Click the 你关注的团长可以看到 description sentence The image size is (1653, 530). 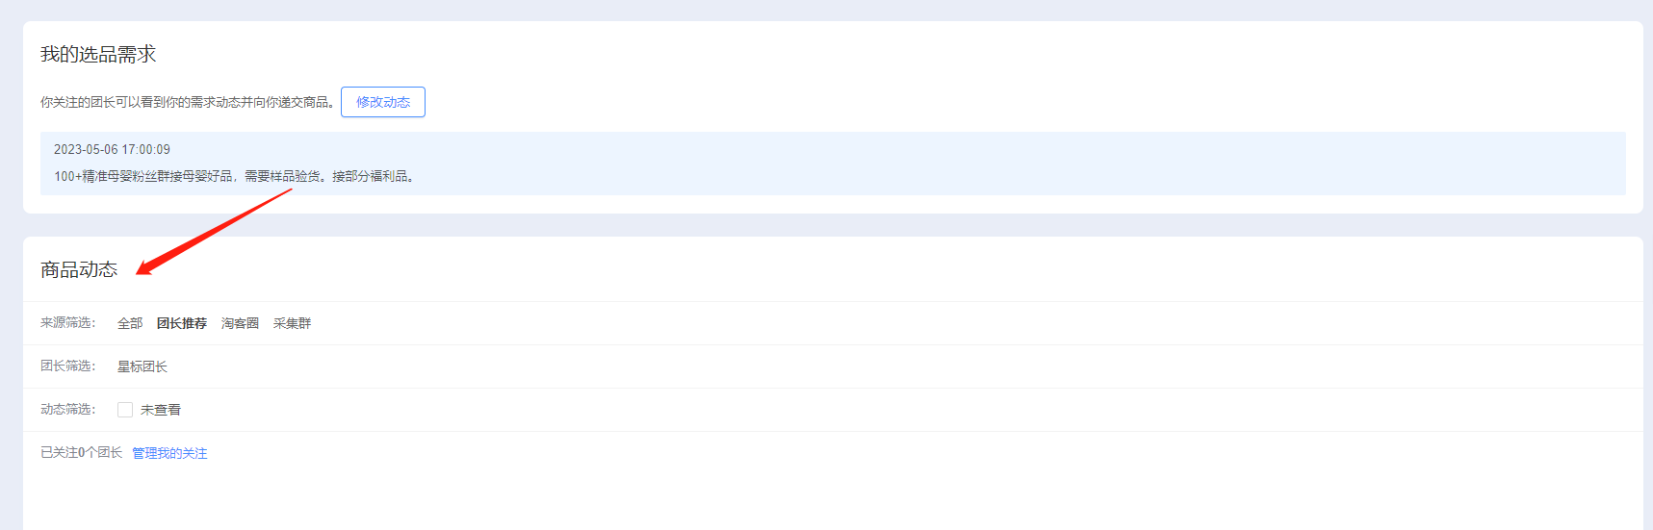pyautogui.click(x=187, y=102)
